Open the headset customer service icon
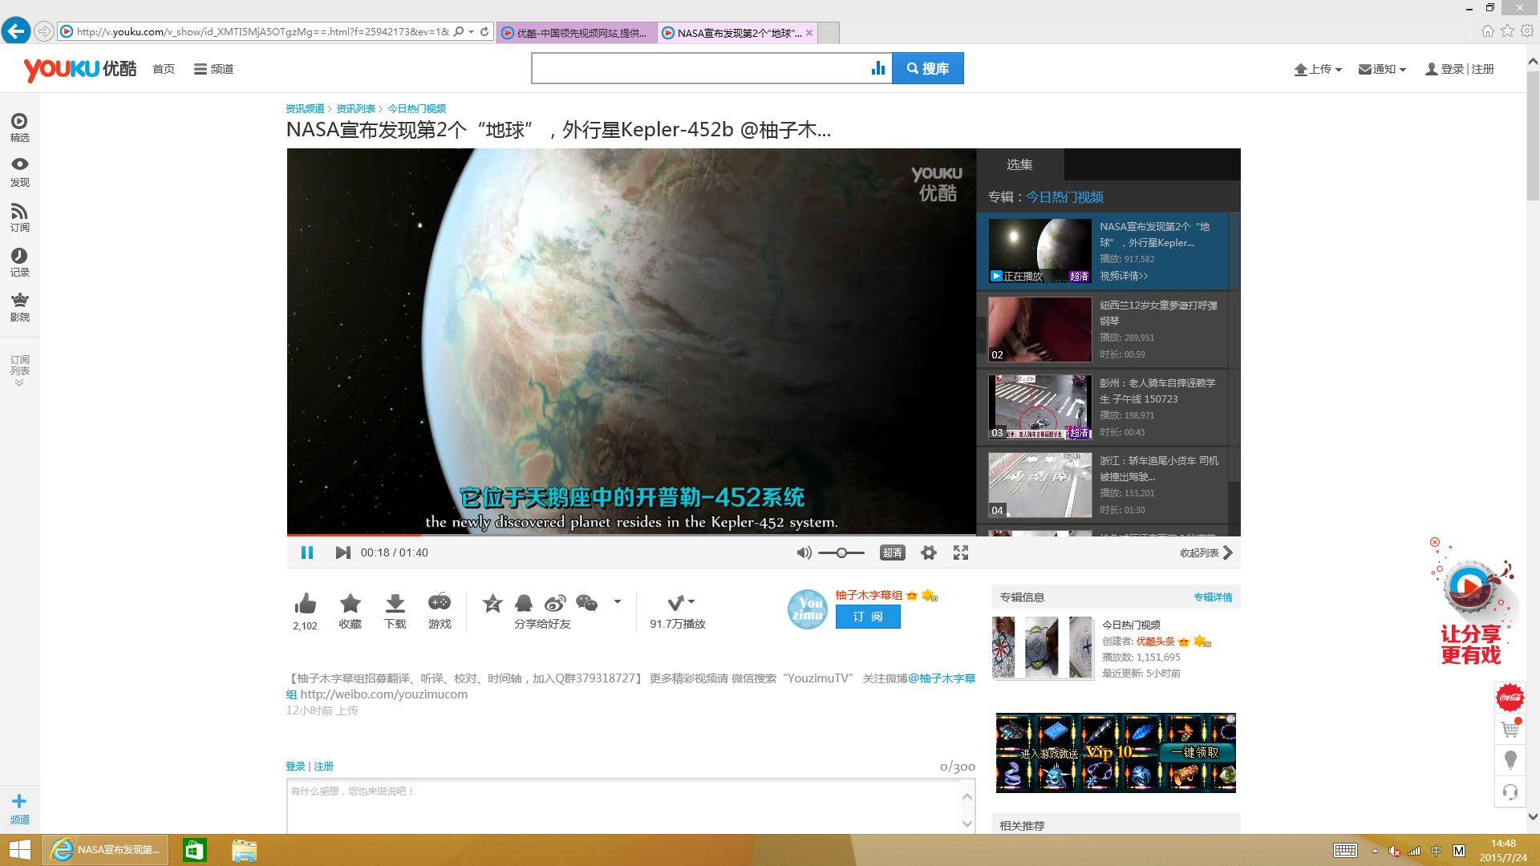1540x866 pixels. point(1510,792)
